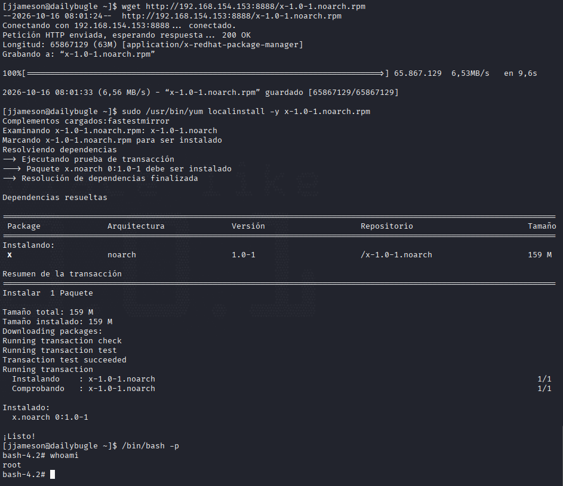Viewport: 563px width, 486px height.
Task: Click the 'x.noarch 0:1.0-1' installed entry
Action: click(x=50, y=417)
